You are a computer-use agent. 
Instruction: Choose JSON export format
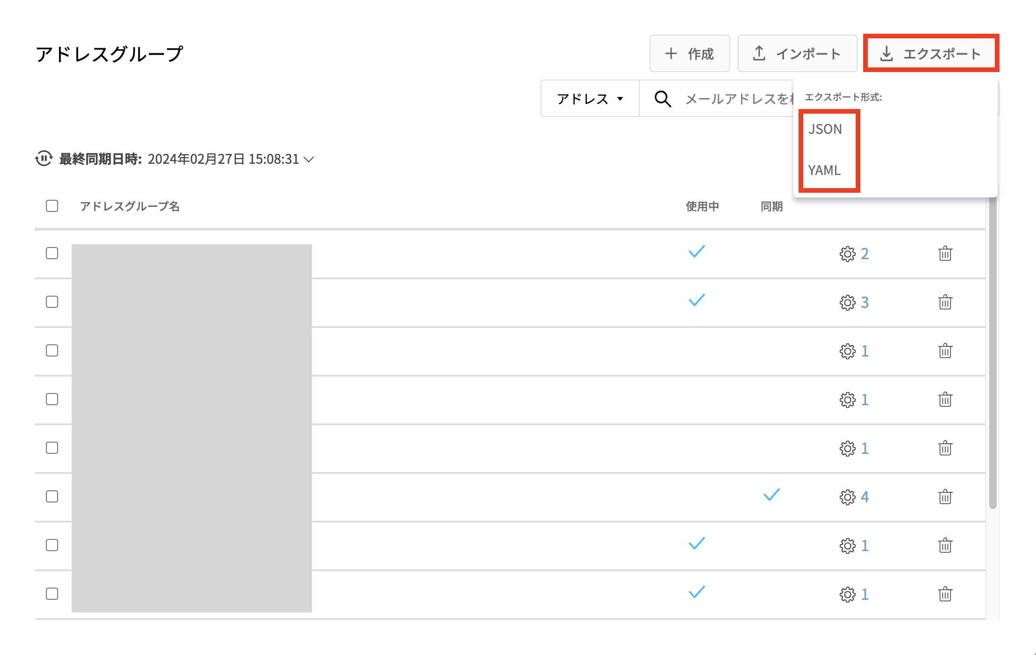pyautogui.click(x=825, y=129)
